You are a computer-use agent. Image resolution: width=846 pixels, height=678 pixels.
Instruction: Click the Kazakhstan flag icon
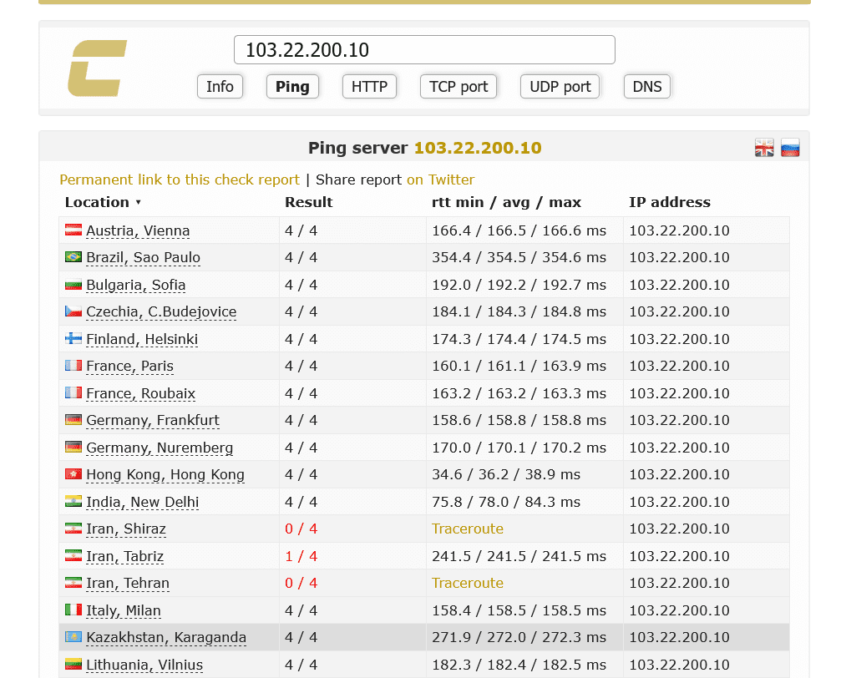[73, 637]
